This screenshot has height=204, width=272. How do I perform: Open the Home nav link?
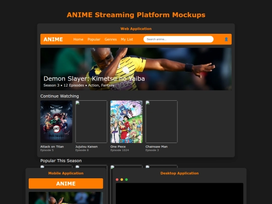(78, 39)
